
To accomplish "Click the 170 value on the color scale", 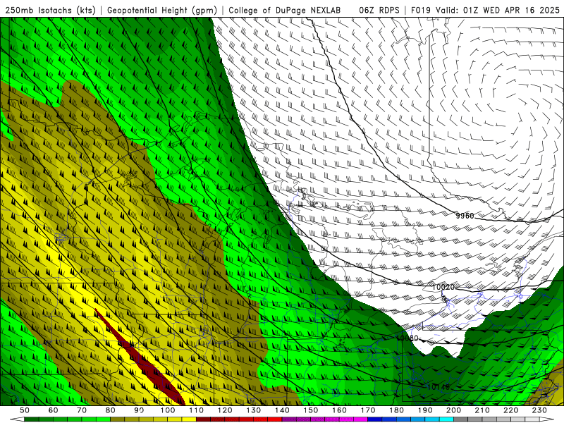I will click(x=368, y=410).
